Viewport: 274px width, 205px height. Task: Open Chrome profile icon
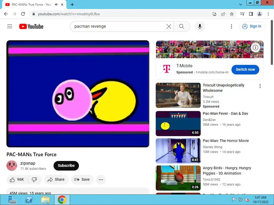coord(260,14)
